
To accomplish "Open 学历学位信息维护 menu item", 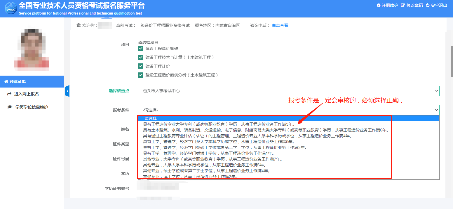I will click(32, 107).
